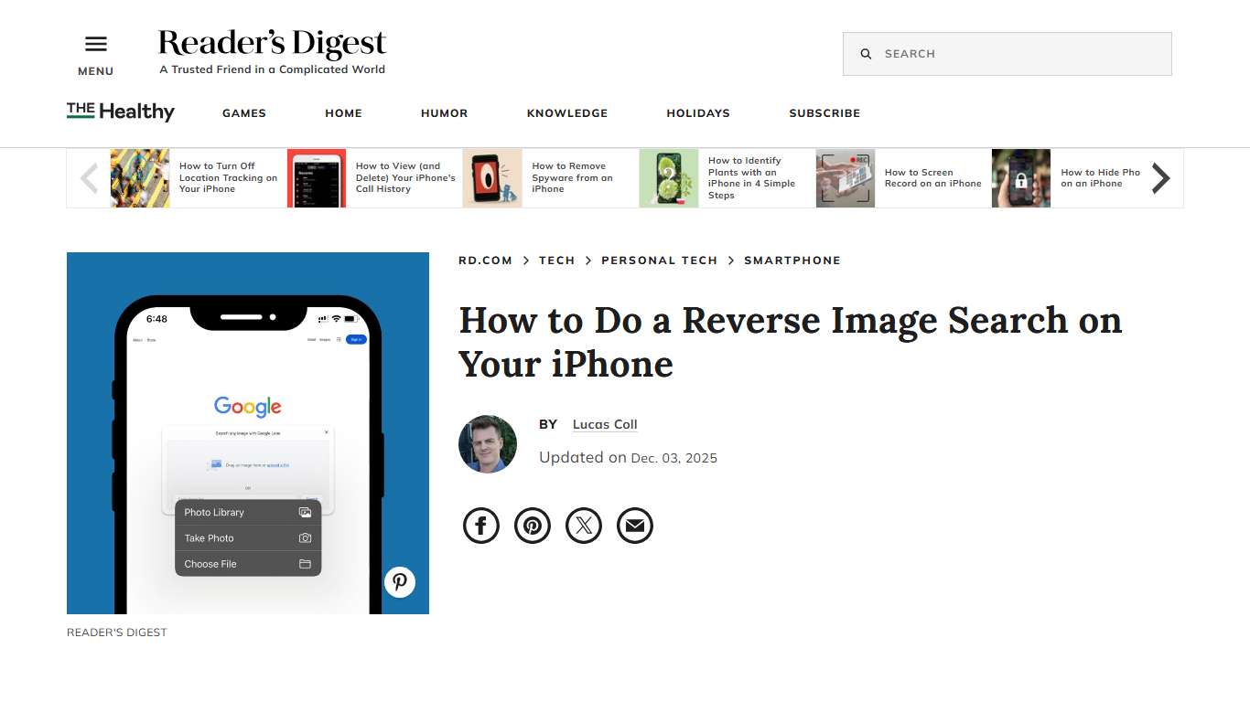Open Lucas Coll's author page
The image size is (1250, 702).
point(604,424)
